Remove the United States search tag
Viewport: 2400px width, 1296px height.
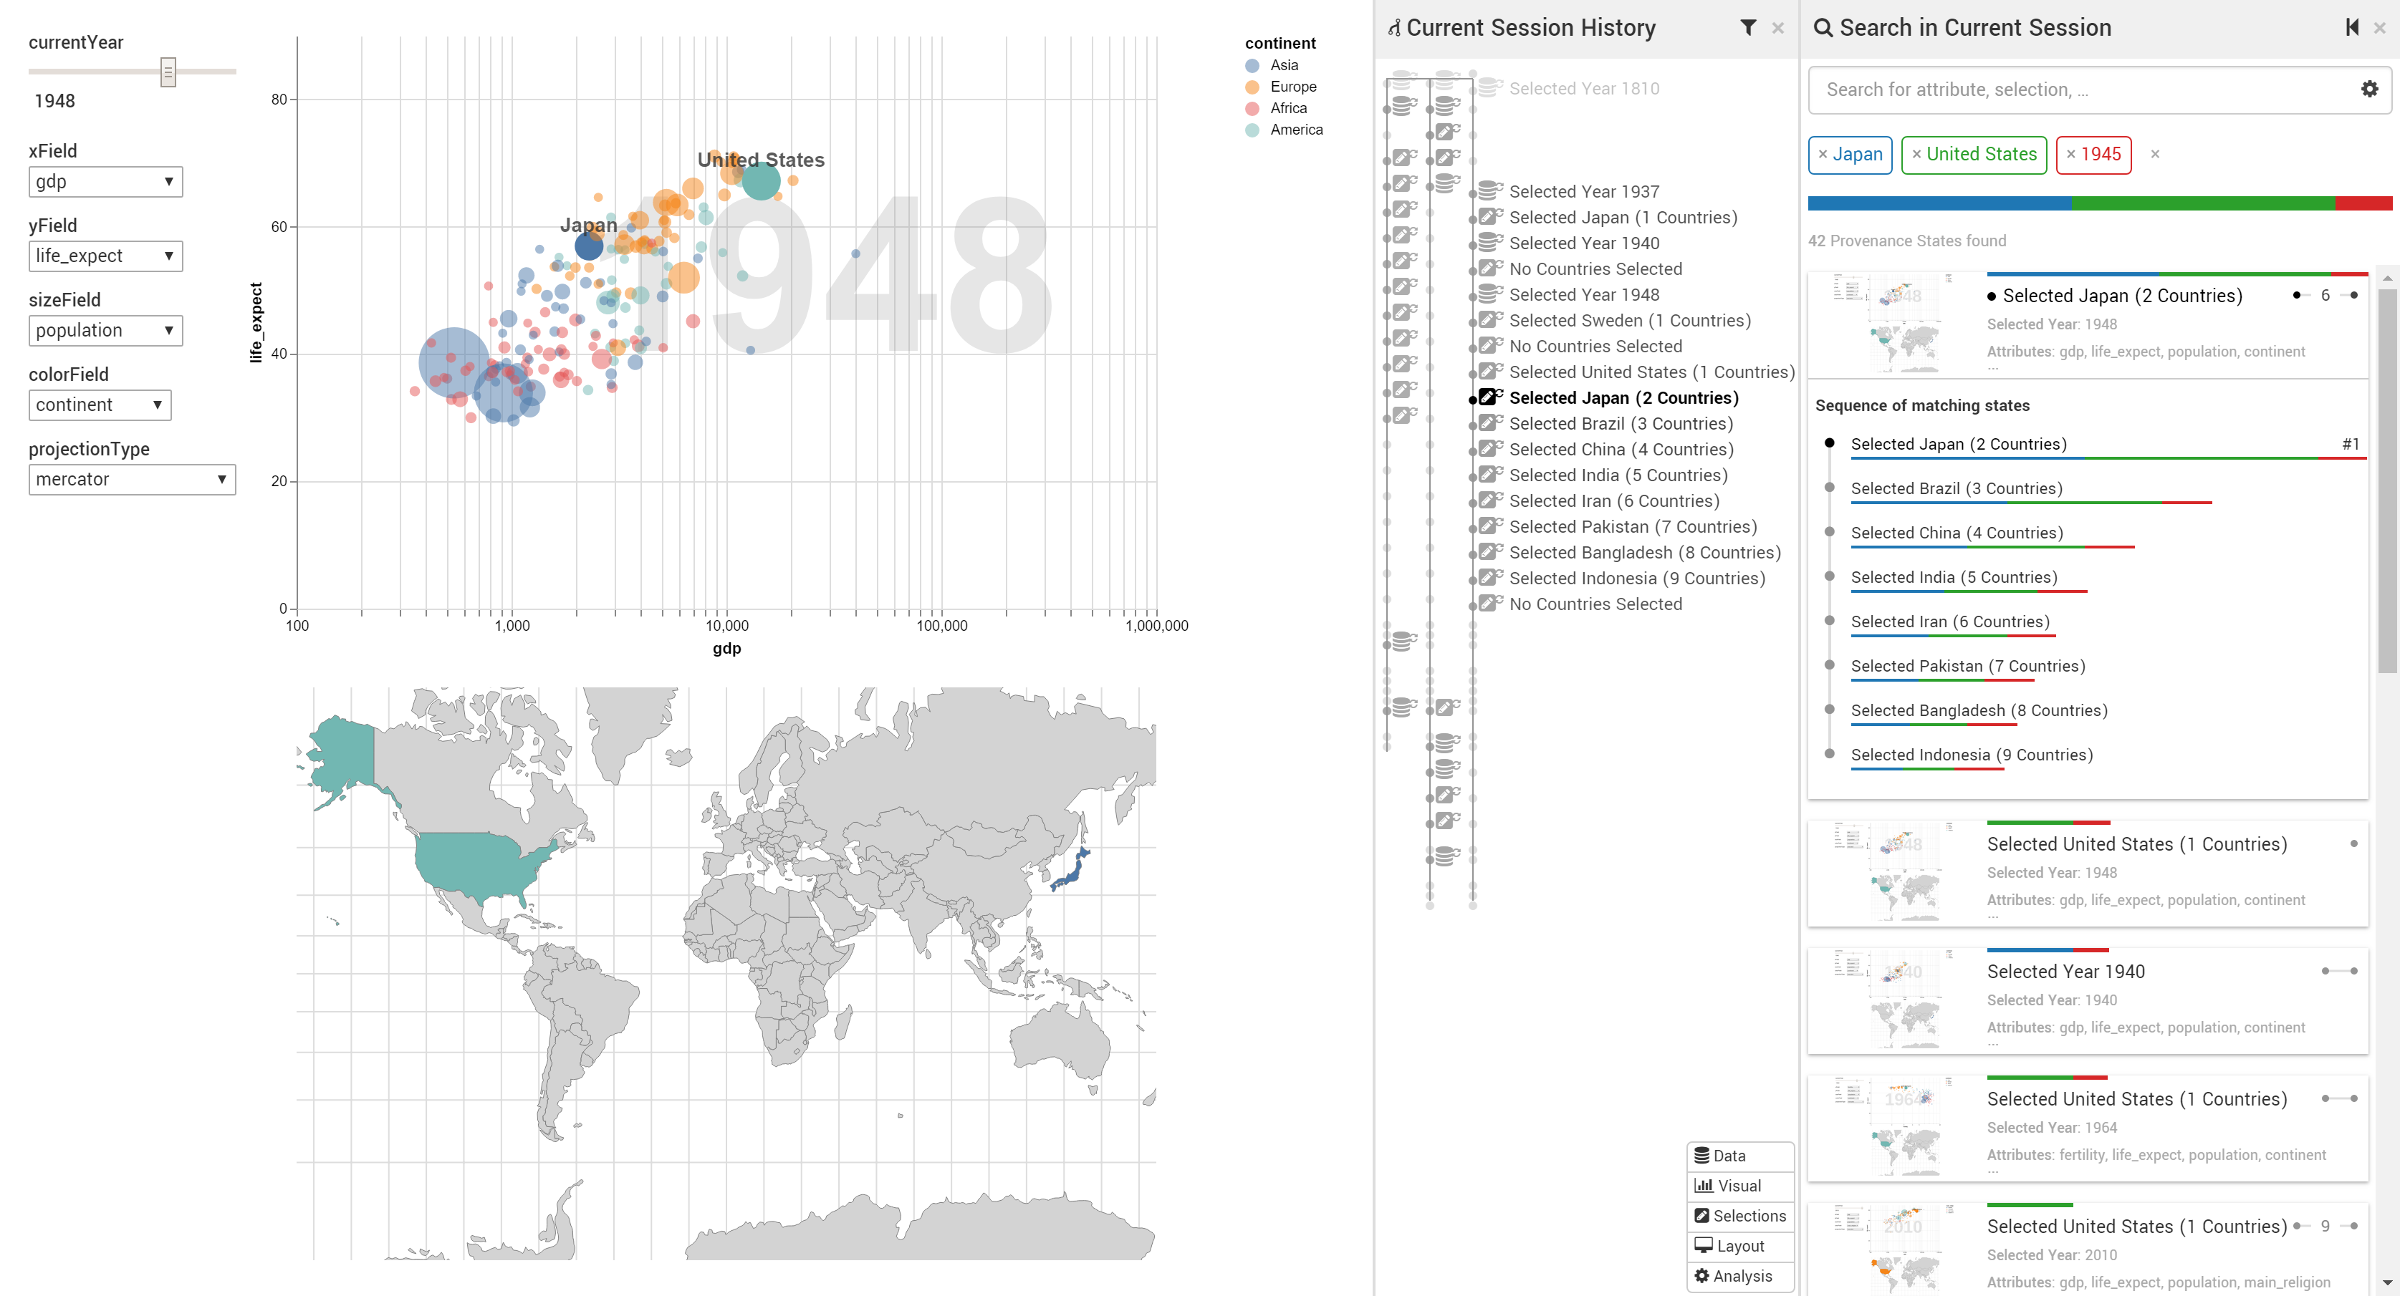pyautogui.click(x=1916, y=155)
